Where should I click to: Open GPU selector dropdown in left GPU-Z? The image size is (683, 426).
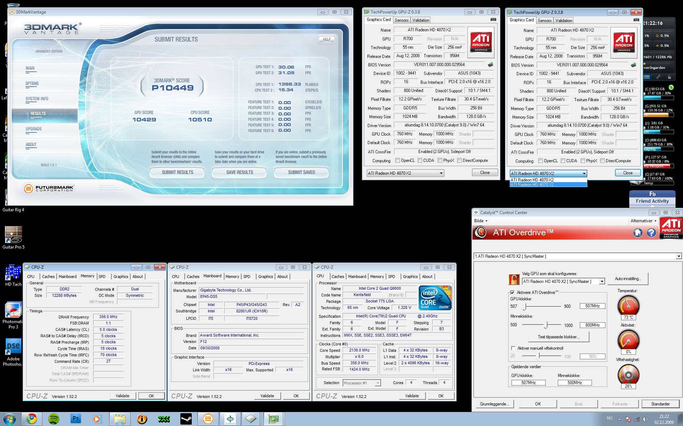click(405, 173)
